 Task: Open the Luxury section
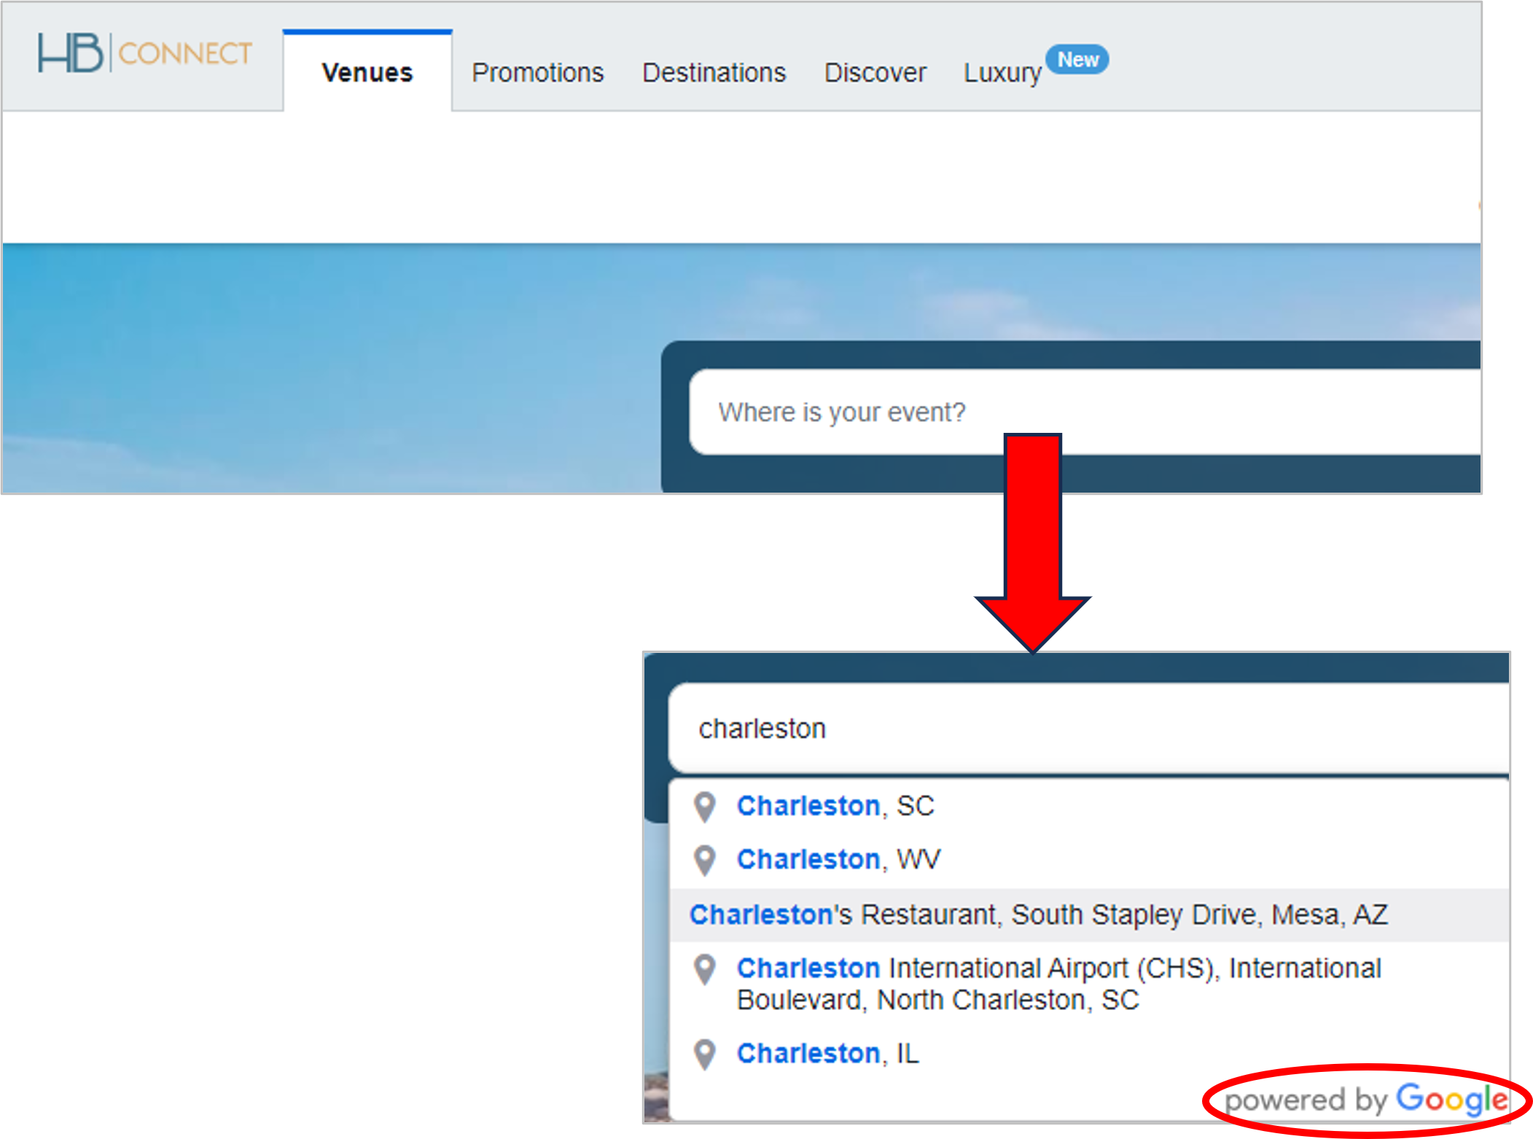[1002, 73]
